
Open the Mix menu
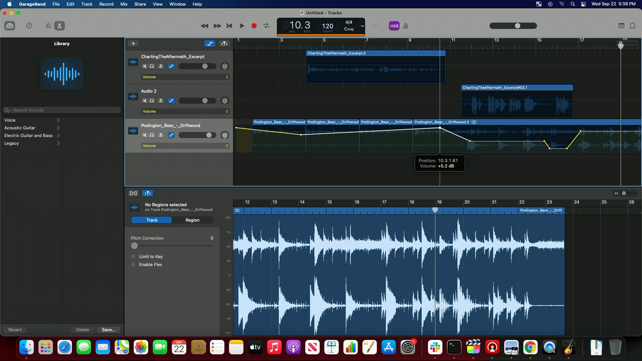pyautogui.click(x=124, y=4)
